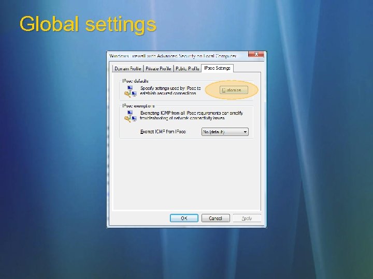
Task: Click the IPsec defaults network key icon
Action: pyautogui.click(x=131, y=91)
